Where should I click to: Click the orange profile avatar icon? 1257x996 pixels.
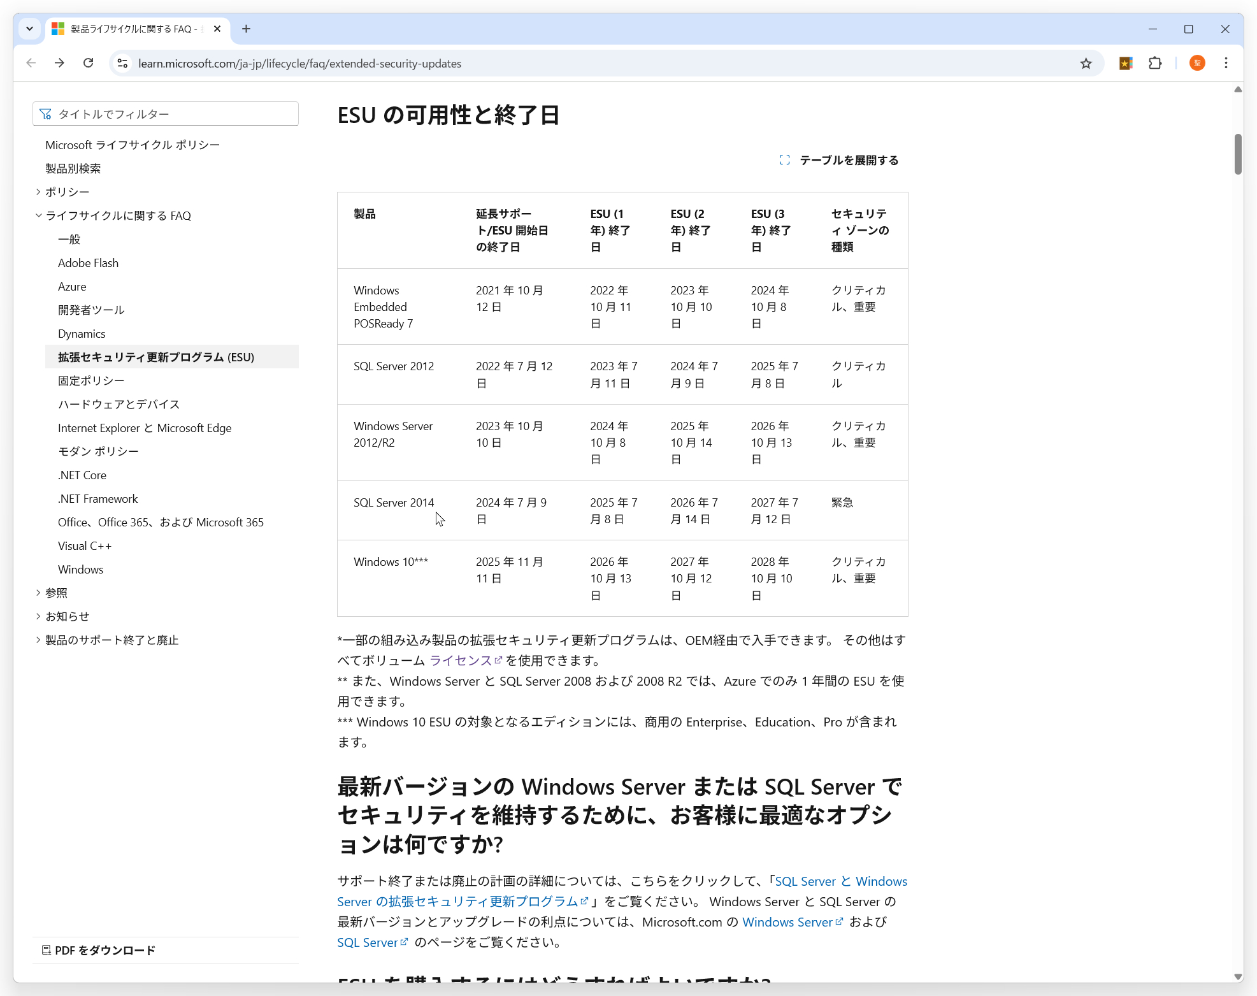[1197, 63]
